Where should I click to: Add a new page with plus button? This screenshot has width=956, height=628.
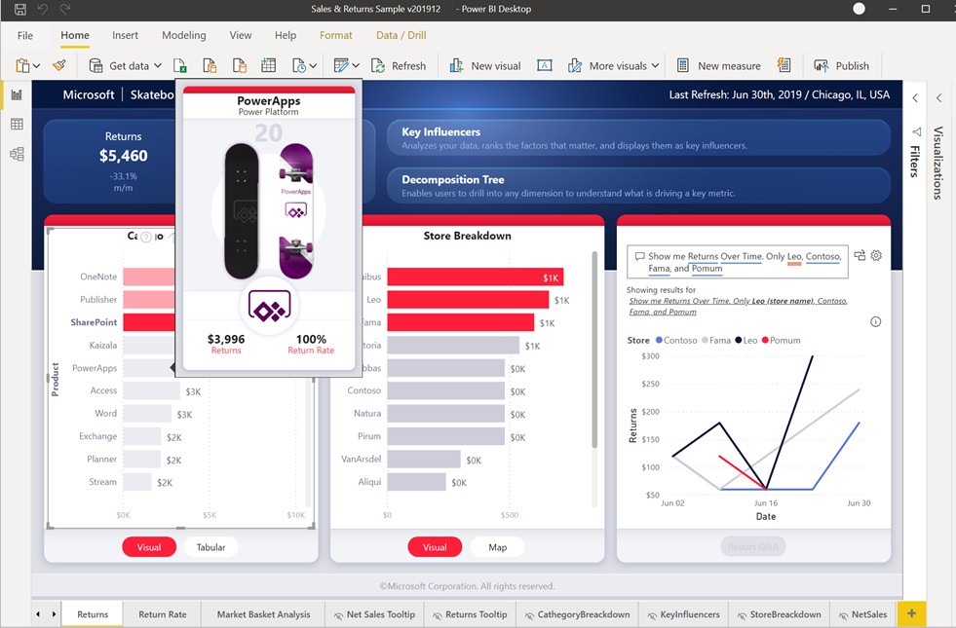pos(911,613)
